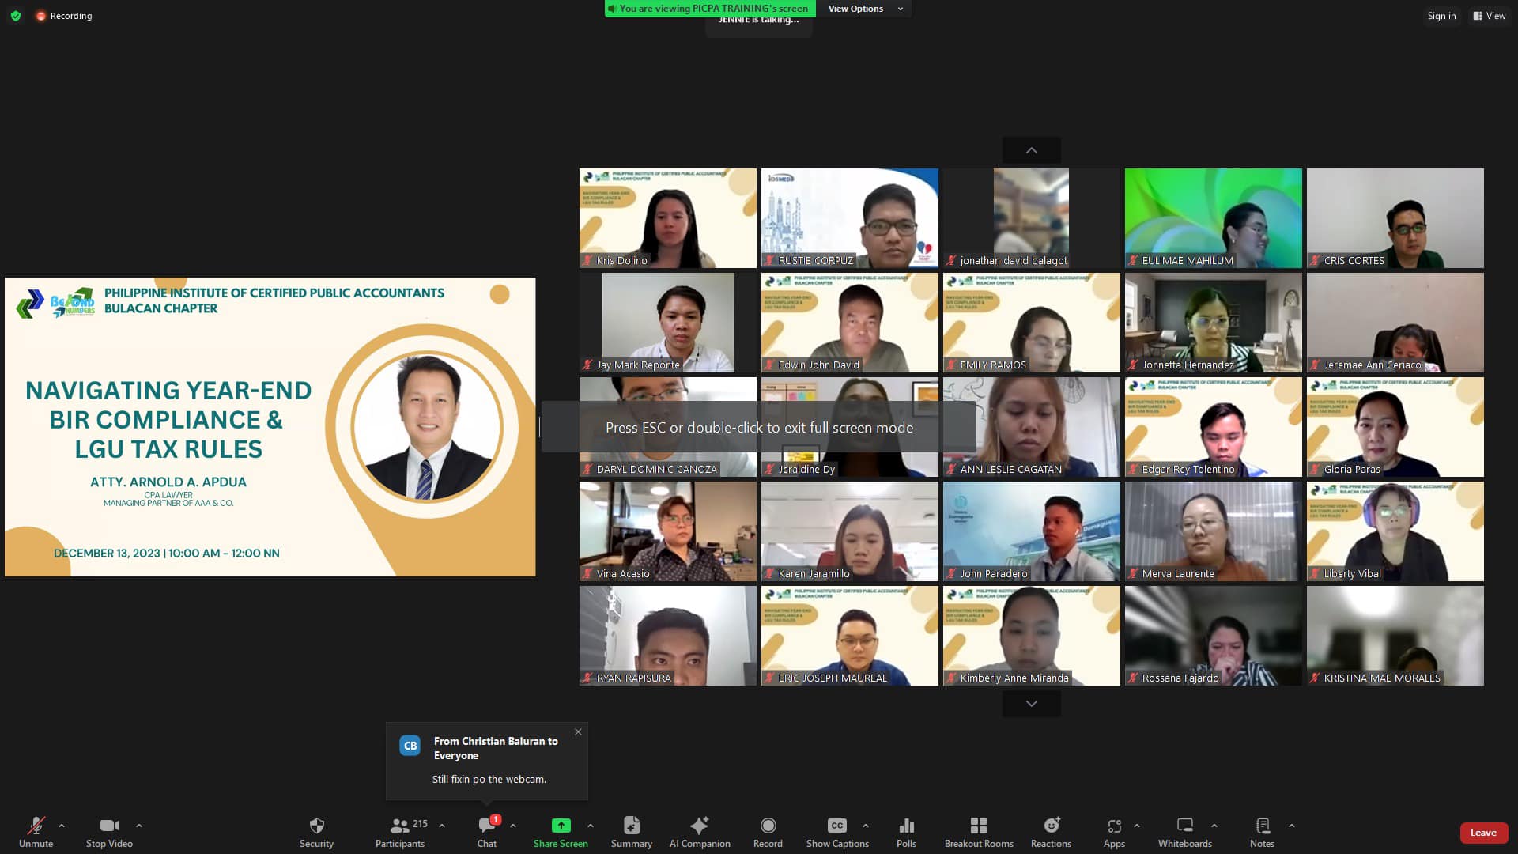Open View Options dropdown
The image size is (1518, 854).
(865, 9)
